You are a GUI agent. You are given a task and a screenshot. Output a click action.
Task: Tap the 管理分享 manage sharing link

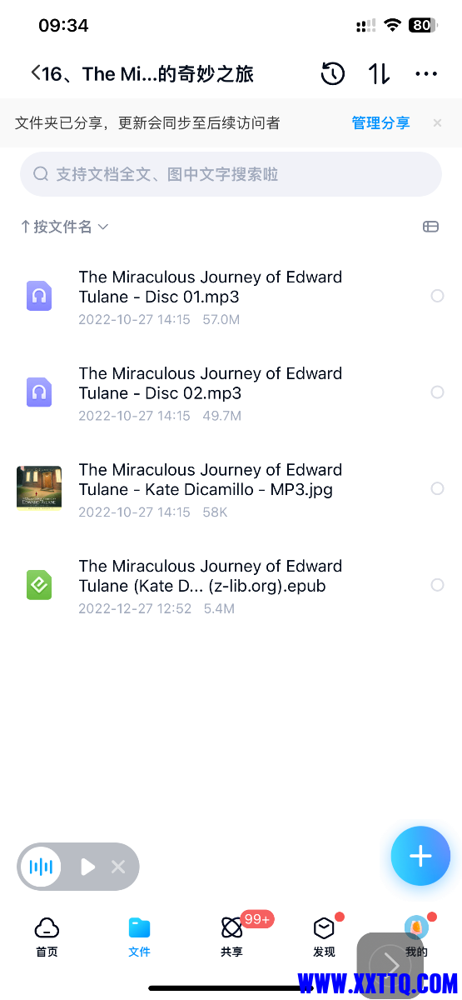click(380, 123)
